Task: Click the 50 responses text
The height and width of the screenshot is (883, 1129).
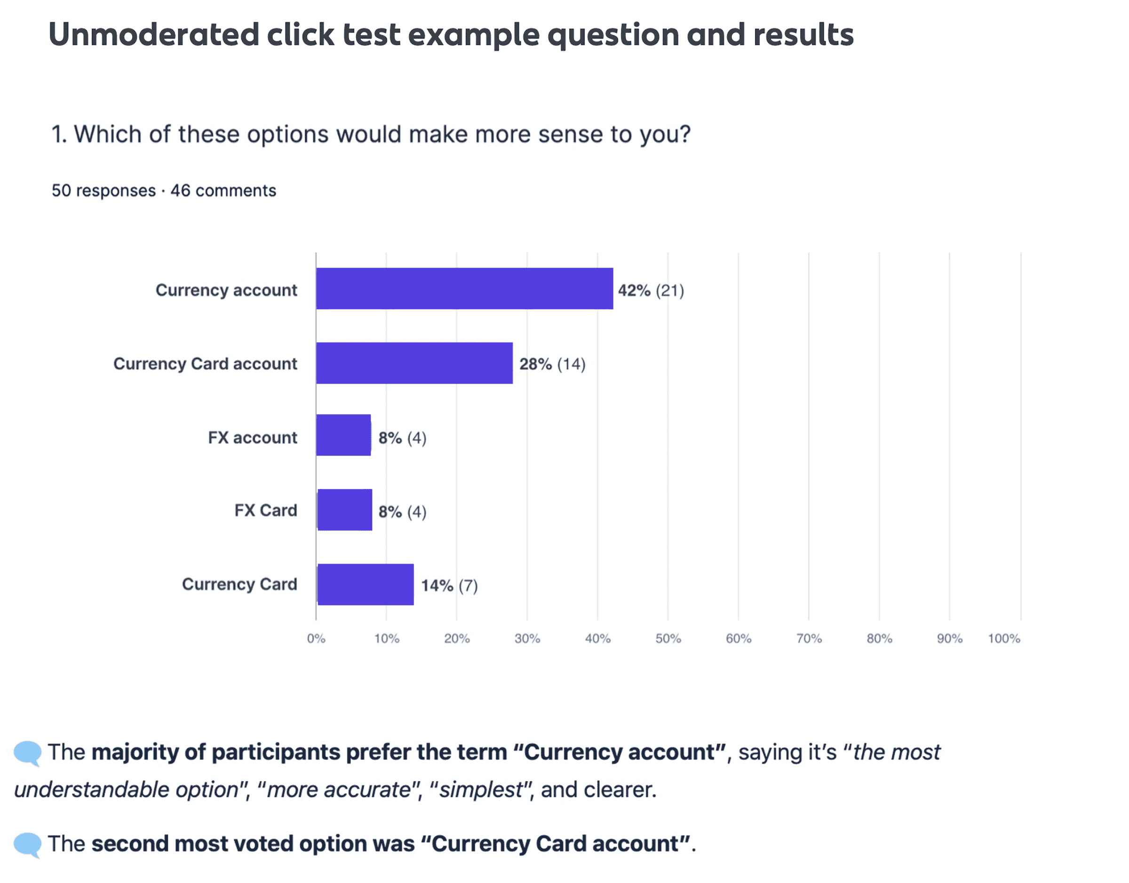Action: pyautogui.click(x=103, y=191)
